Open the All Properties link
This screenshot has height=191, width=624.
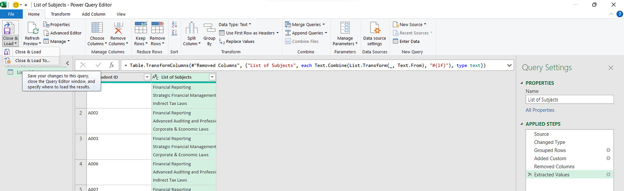point(540,110)
